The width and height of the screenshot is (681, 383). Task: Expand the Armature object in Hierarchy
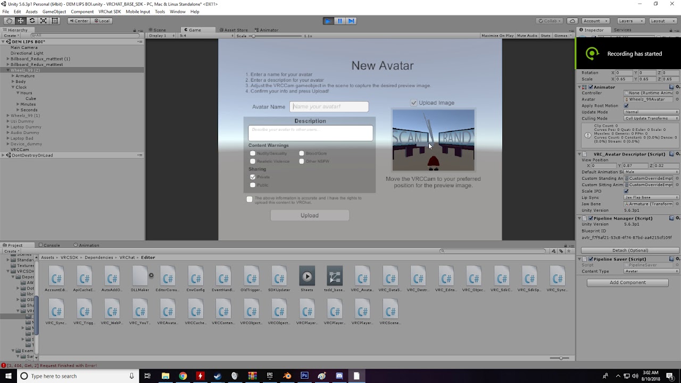tap(13, 76)
